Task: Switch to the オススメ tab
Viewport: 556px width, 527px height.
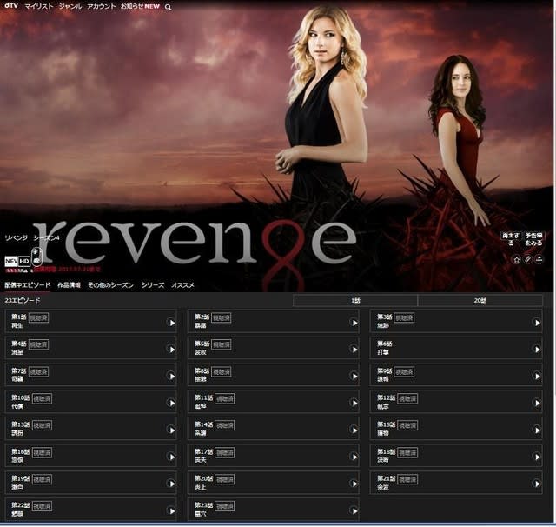Action: [x=182, y=285]
